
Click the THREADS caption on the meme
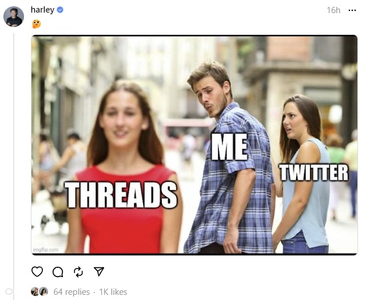pos(121,195)
